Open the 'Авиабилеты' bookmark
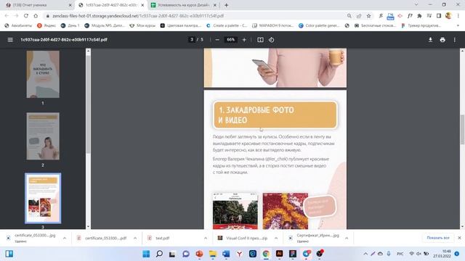The width and height of the screenshot is (465, 261). (18, 26)
